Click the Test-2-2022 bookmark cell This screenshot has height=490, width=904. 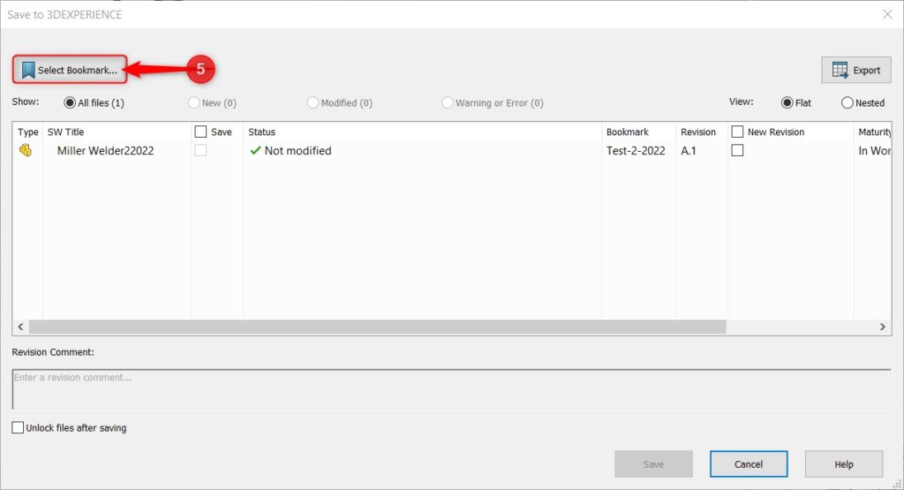click(x=636, y=150)
